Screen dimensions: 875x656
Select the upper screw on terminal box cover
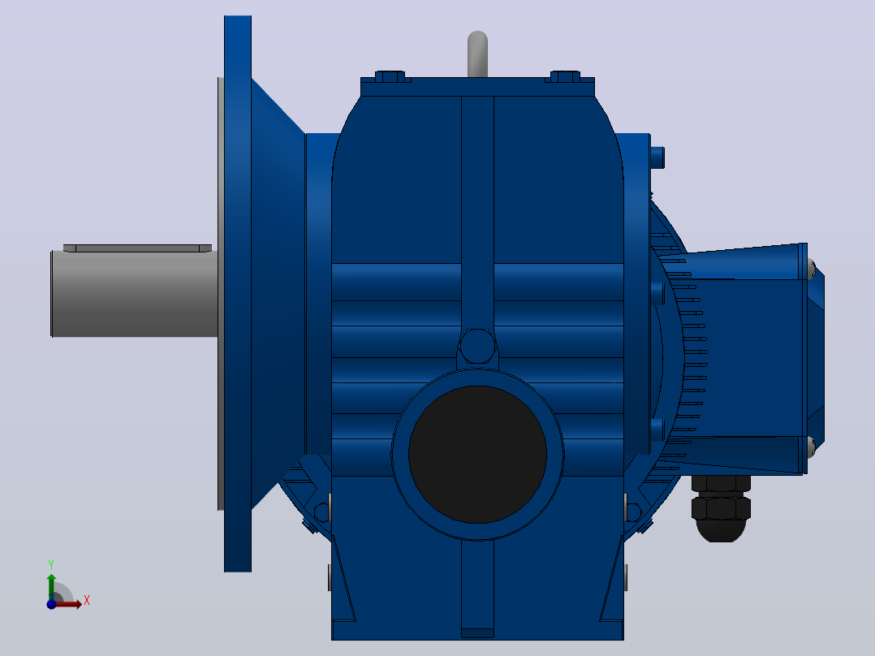[812, 269]
